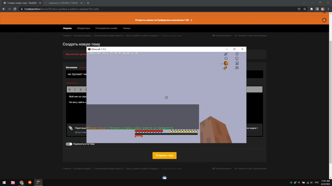Click top Отметить сайт прочитанным link
Screen dimensions: 332x186
pos(250,36)
